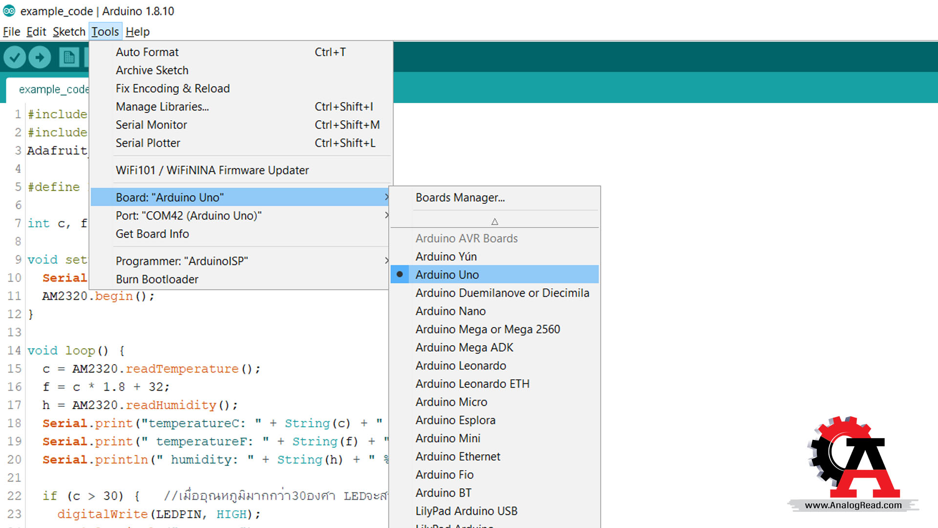Select Arduino Mini board

(494, 438)
